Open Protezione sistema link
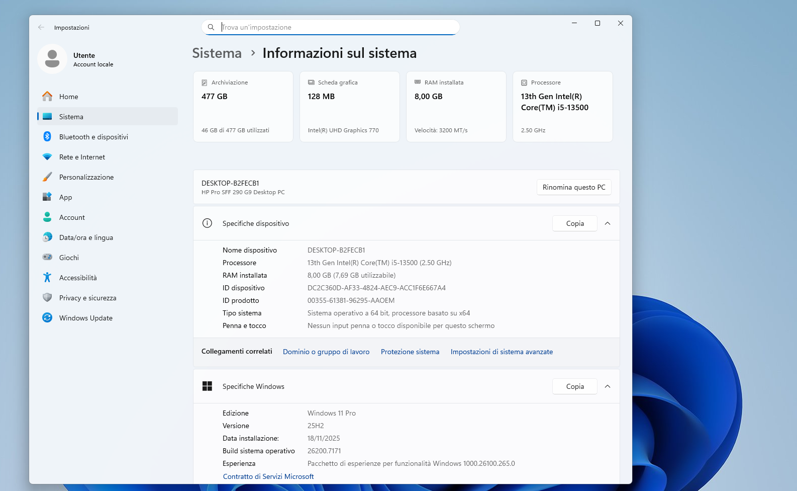The image size is (797, 491). (x=410, y=352)
